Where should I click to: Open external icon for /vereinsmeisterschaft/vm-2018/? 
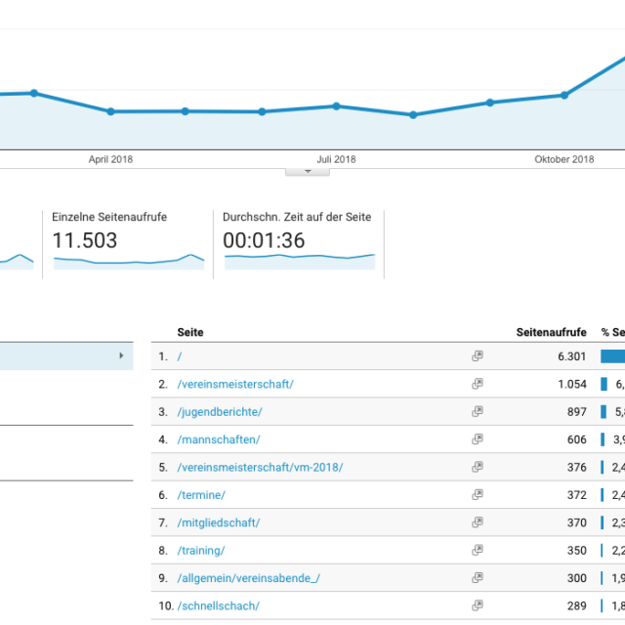coord(477,467)
